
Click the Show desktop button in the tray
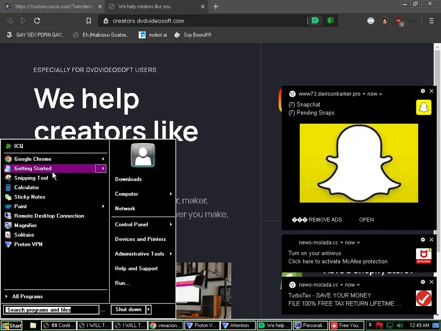(436, 325)
